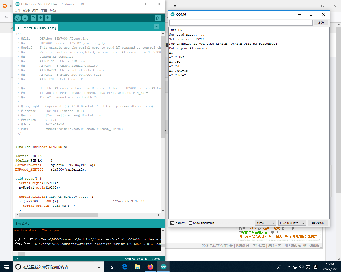This screenshot has height=272, width=341.
Task: Open the github DFRobot_SIM7000 URL link
Action: point(84,129)
